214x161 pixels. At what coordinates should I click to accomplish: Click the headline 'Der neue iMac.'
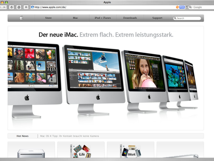[58, 35]
